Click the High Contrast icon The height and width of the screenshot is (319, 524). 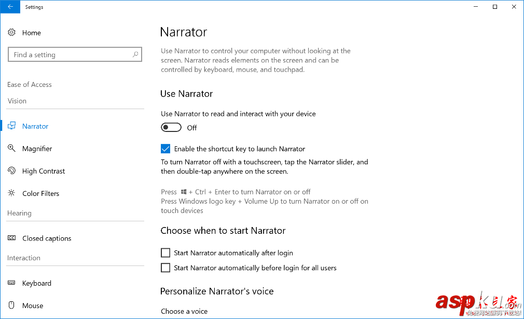tap(11, 171)
